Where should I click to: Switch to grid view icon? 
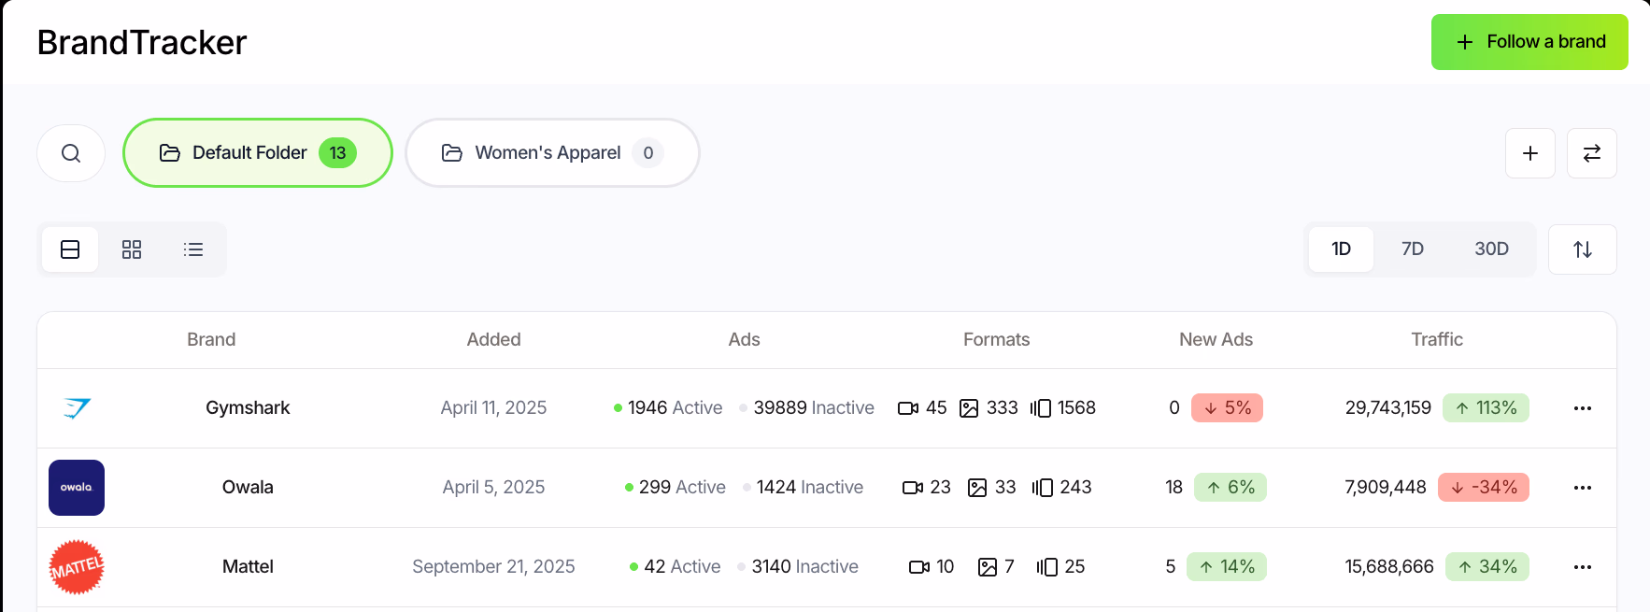(132, 249)
